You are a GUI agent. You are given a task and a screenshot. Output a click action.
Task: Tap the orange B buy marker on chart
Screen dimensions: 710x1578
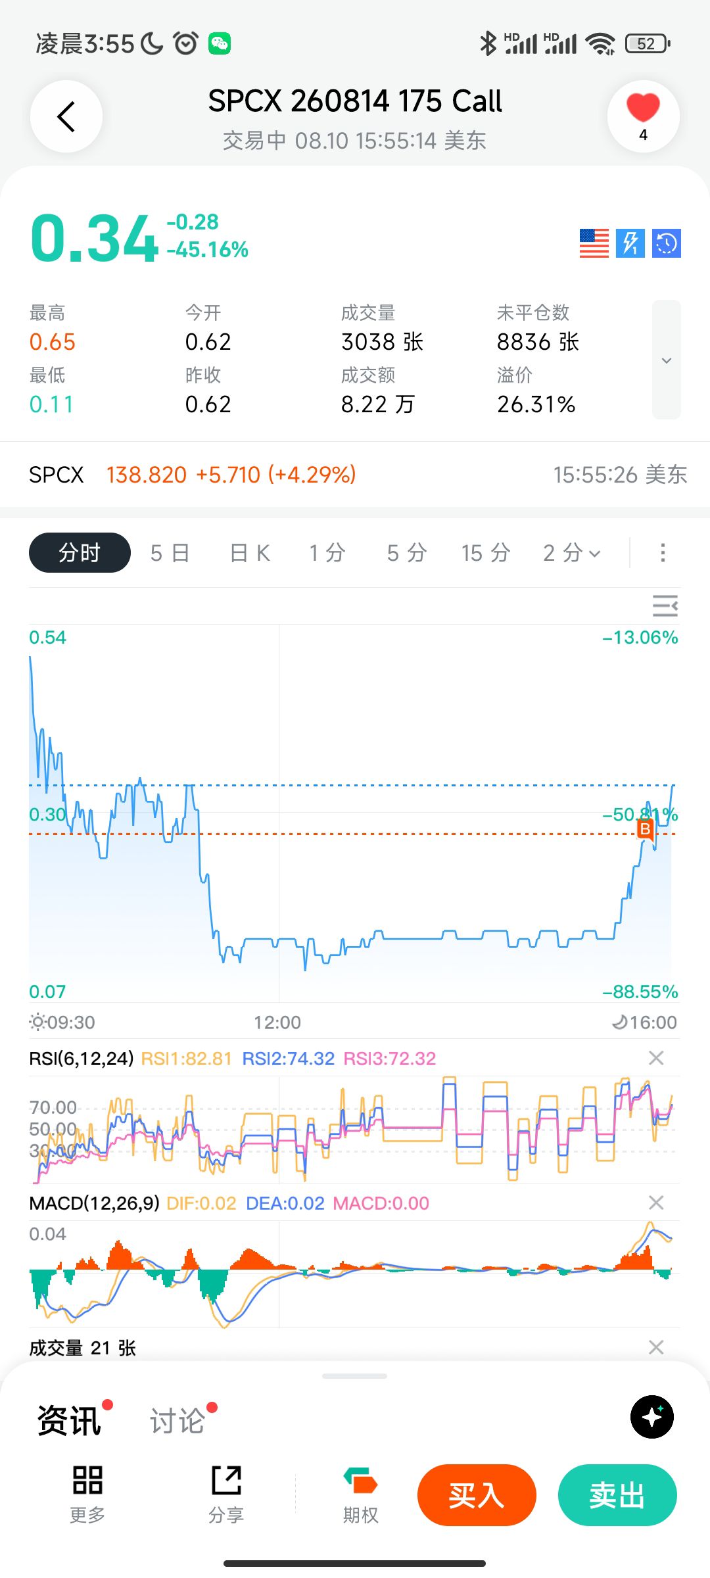click(x=646, y=830)
